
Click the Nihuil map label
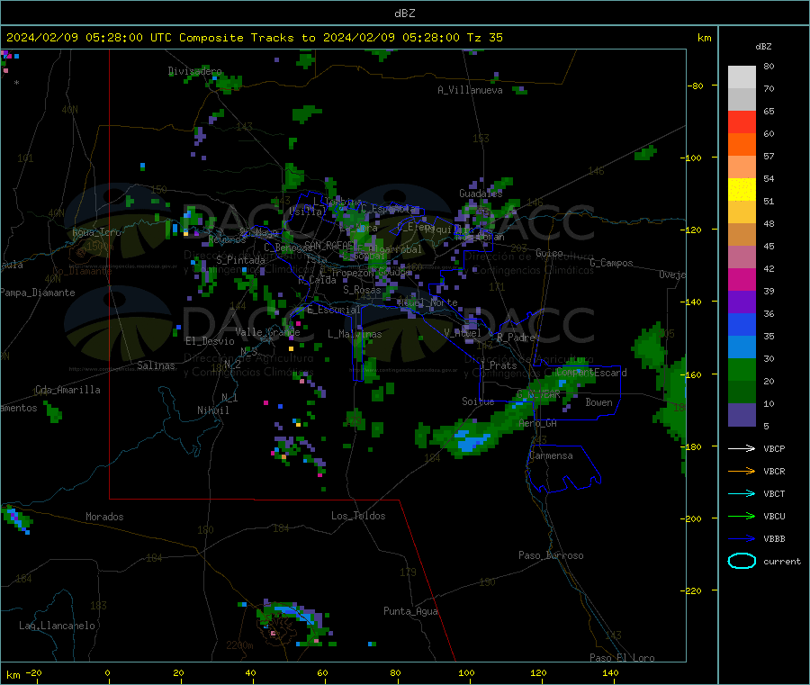pyautogui.click(x=213, y=410)
